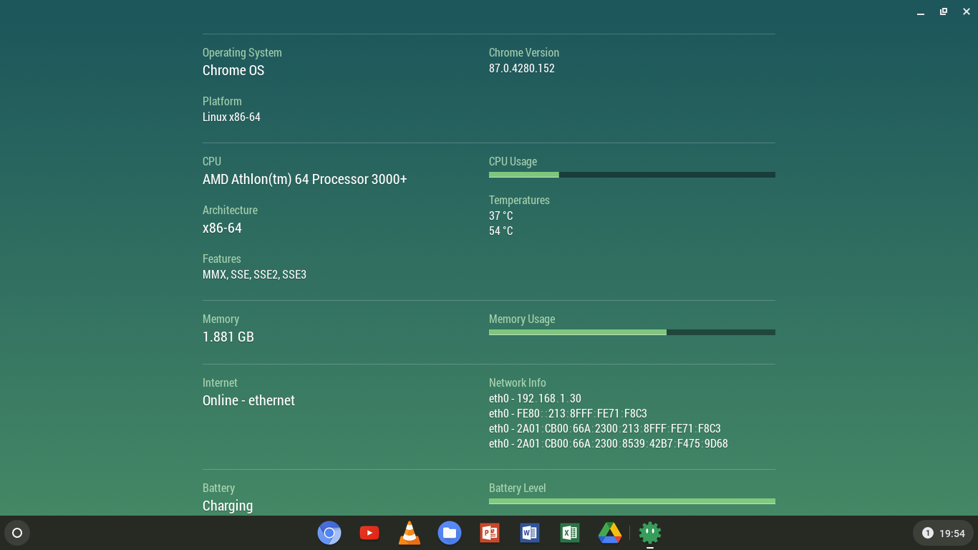Select the eth0 address row ending in F8C3 starting 2A01

605,428
